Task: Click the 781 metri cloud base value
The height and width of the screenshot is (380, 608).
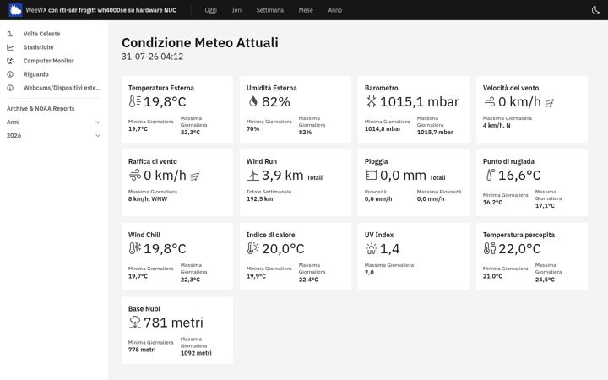Action: click(173, 323)
